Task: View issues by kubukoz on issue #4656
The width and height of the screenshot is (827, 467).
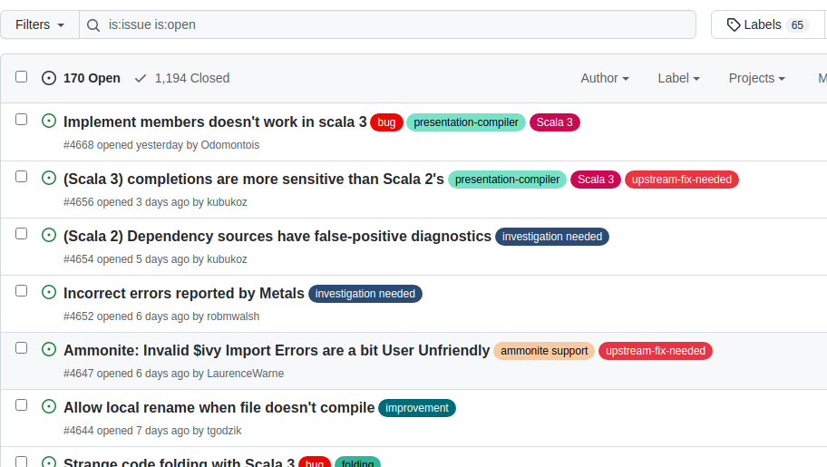Action: click(227, 202)
